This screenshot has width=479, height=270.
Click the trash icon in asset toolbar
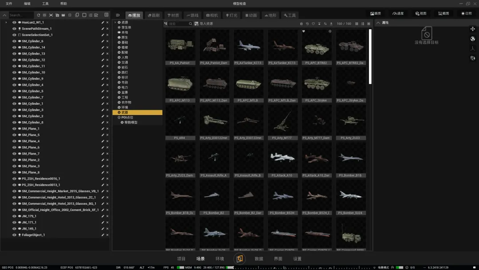(x=302, y=24)
